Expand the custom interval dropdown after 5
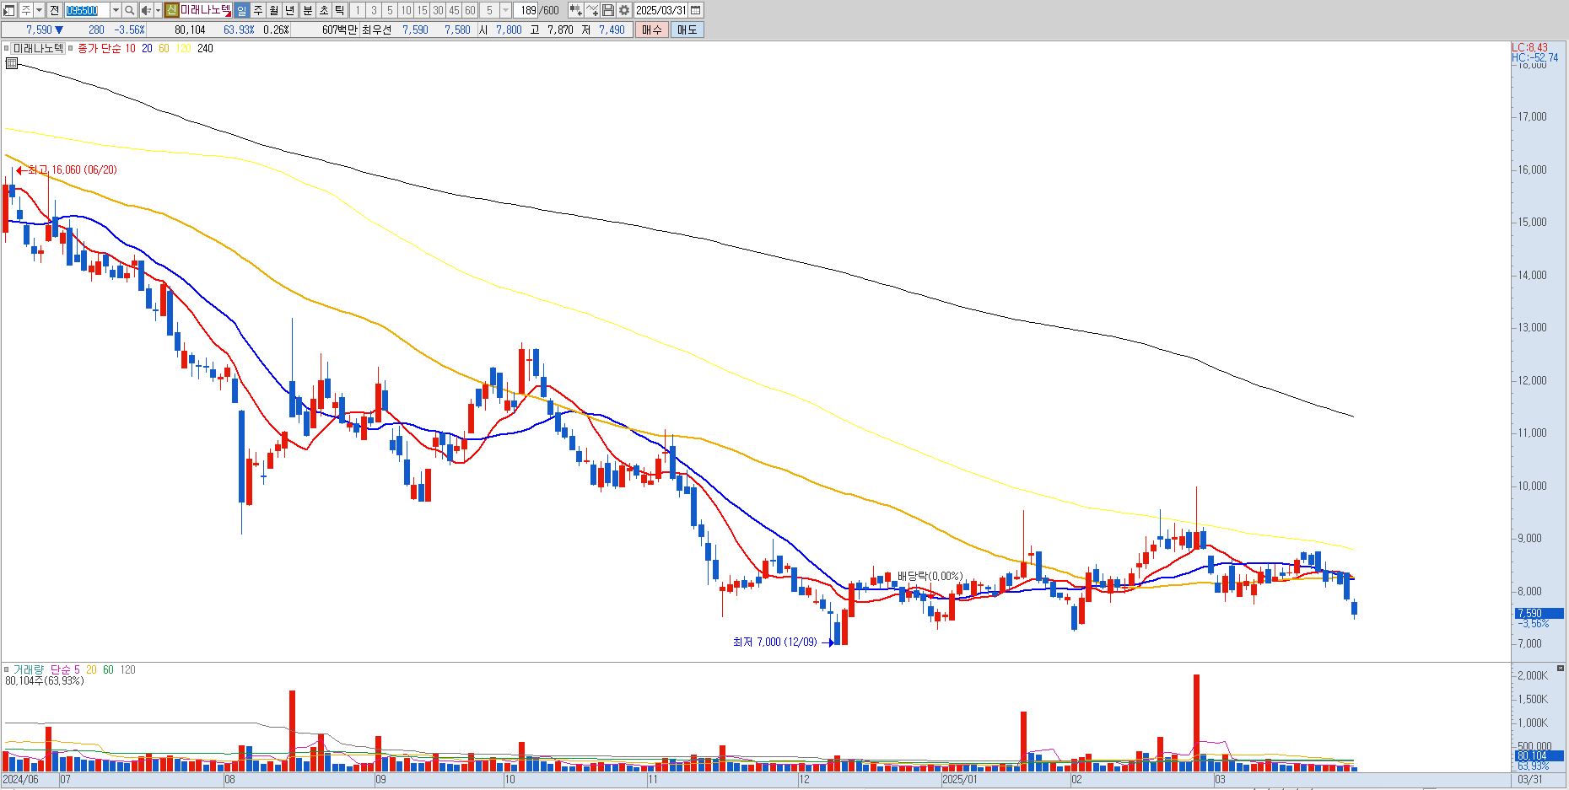Viewport: 1569px width, 790px height. (505, 10)
